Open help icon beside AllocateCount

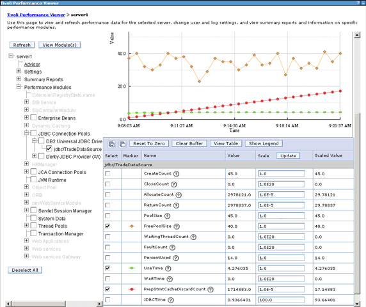[x=179, y=195]
